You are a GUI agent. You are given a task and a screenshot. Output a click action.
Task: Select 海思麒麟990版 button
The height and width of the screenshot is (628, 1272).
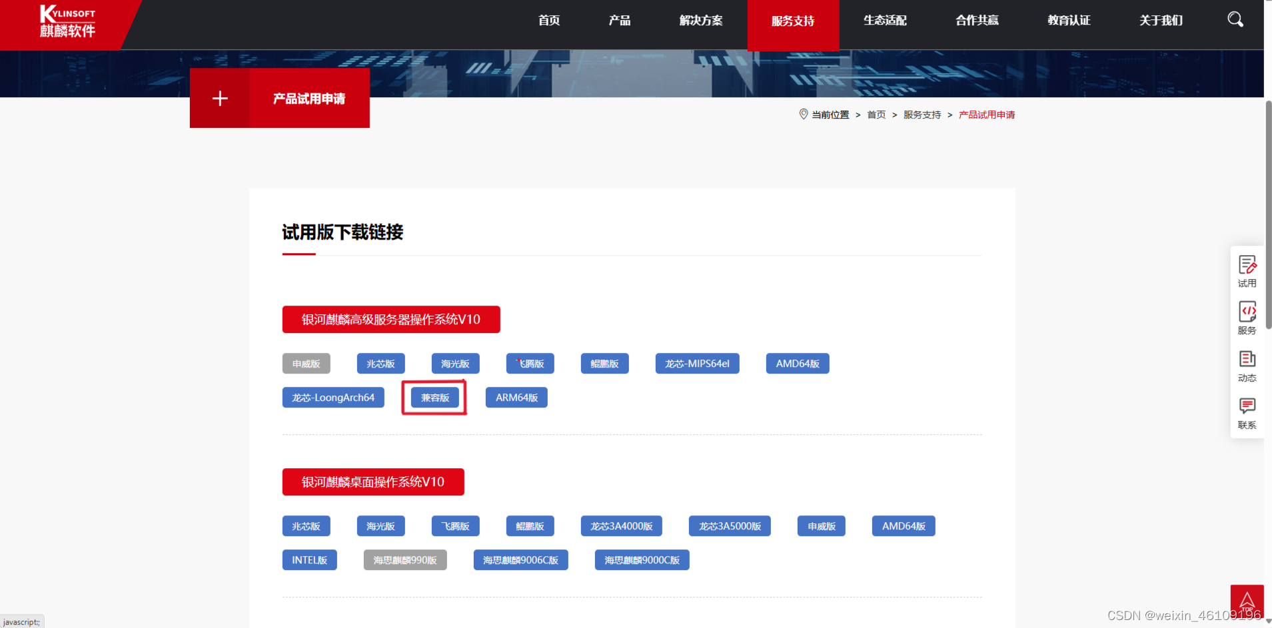tap(405, 560)
